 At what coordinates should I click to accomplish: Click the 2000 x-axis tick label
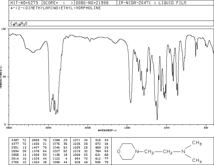pos(88,128)
